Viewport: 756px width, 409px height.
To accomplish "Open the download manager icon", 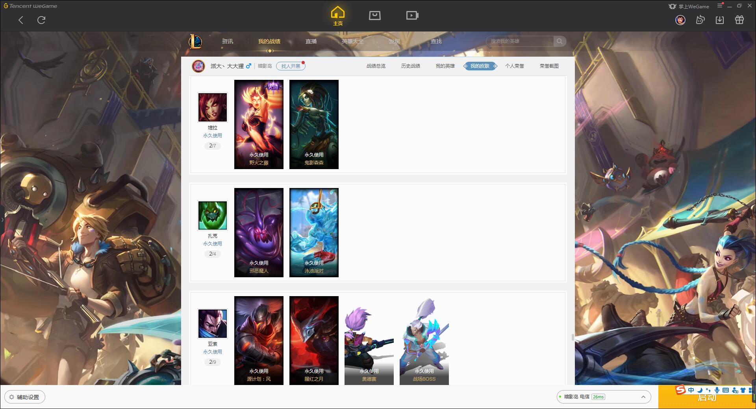I will [720, 20].
